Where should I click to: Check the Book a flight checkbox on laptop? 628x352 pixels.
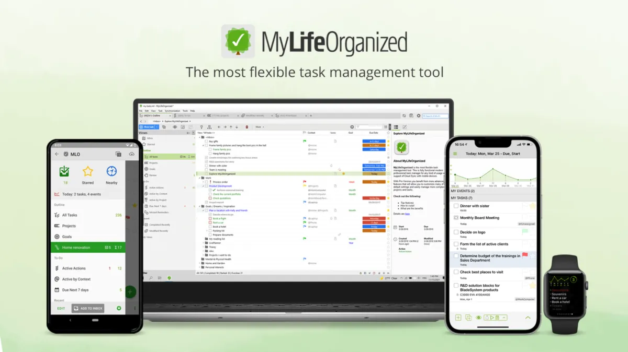coord(211,219)
